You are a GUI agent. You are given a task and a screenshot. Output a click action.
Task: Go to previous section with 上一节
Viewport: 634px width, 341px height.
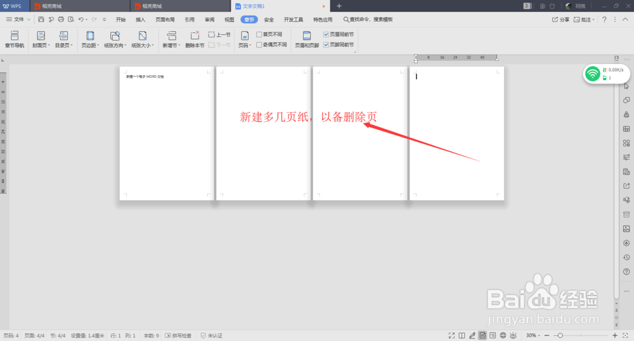(x=219, y=35)
